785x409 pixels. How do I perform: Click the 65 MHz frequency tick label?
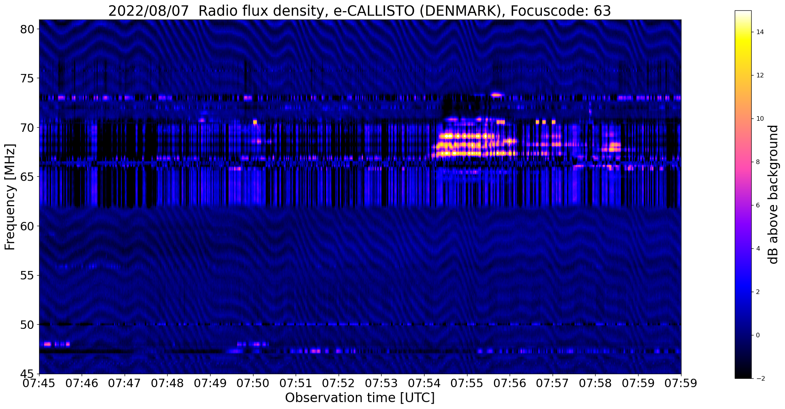28,177
